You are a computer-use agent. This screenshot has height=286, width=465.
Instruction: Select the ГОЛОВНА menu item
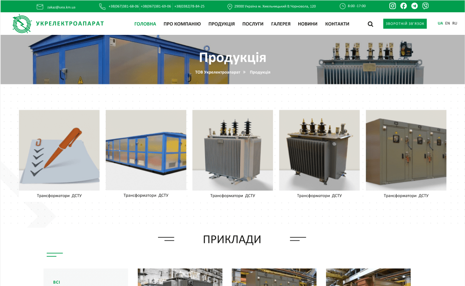145,24
